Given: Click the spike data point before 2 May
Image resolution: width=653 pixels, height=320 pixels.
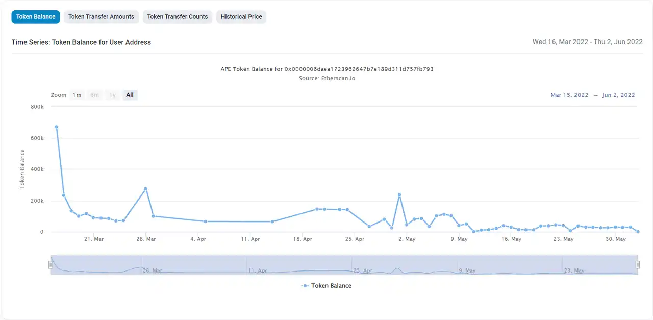Looking at the screenshot, I should [399, 194].
